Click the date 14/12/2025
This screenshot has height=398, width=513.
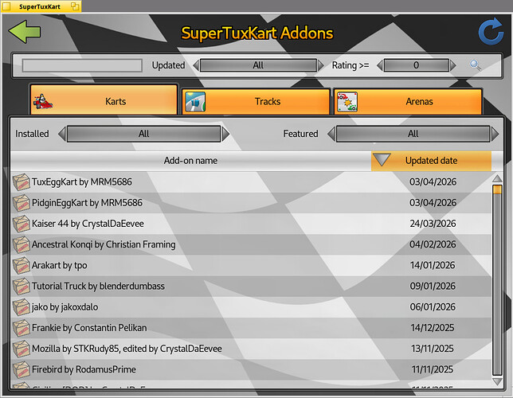pos(433,328)
